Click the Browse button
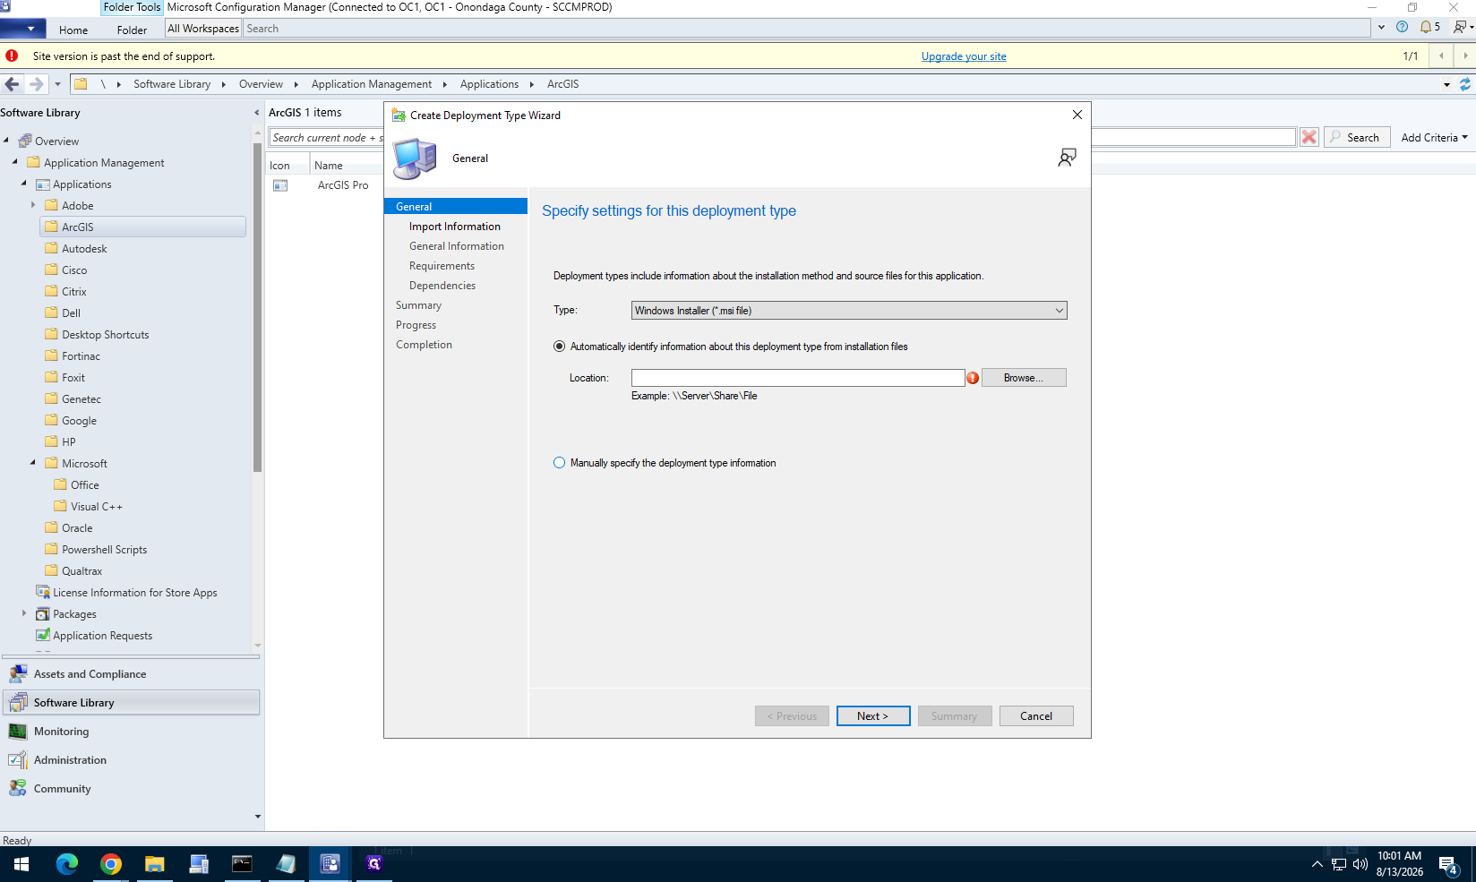The height and width of the screenshot is (882, 1476). [1024, 378]
